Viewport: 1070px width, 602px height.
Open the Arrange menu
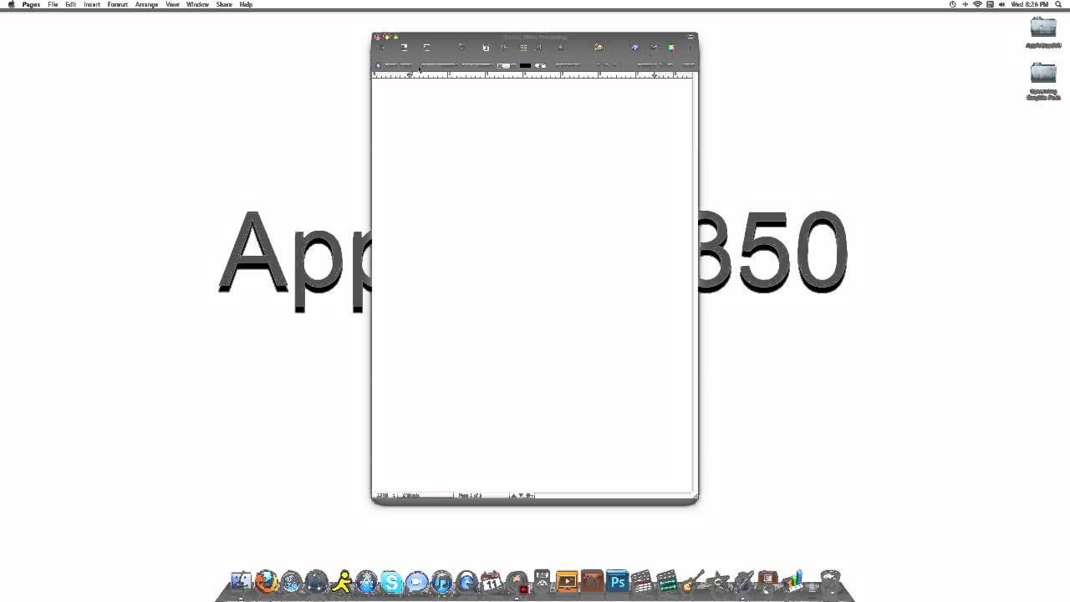click(x=146, y=4)
